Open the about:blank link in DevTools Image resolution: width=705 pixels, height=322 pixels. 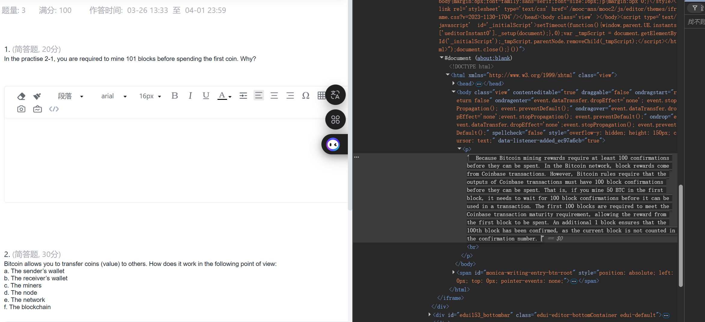tap(494, 58)
